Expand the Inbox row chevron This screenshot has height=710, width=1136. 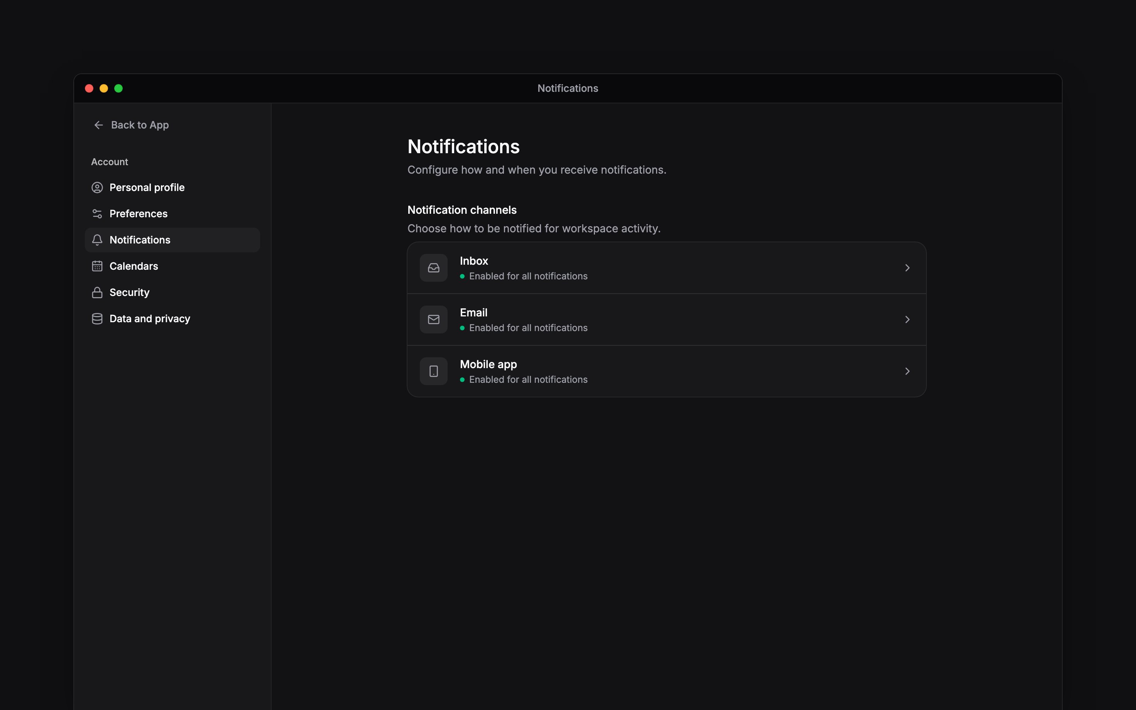(x=908, y=268)
